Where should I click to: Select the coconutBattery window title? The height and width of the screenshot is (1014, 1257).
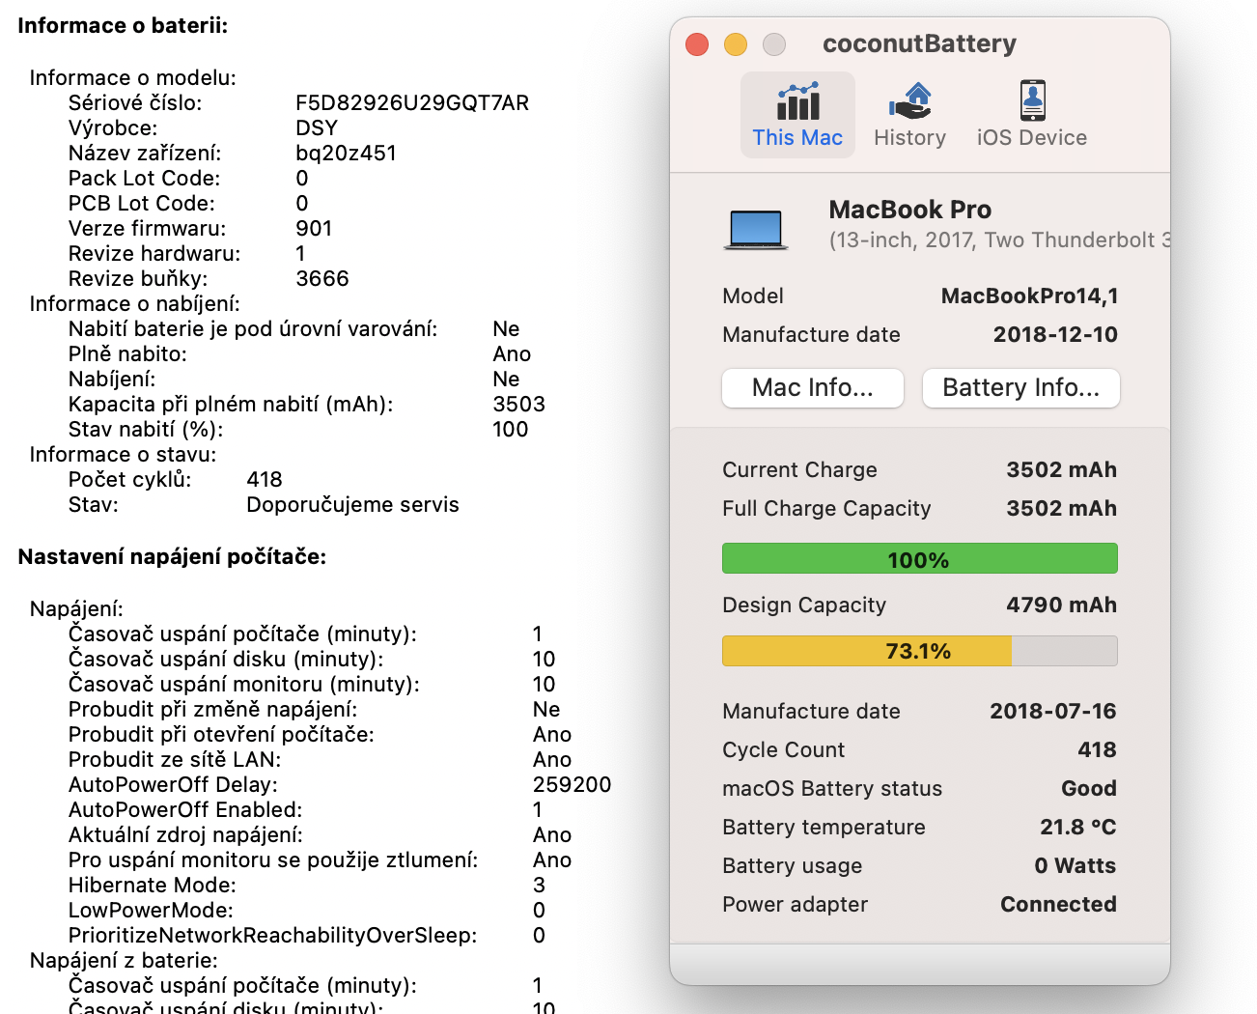click(x=919, y=44)
